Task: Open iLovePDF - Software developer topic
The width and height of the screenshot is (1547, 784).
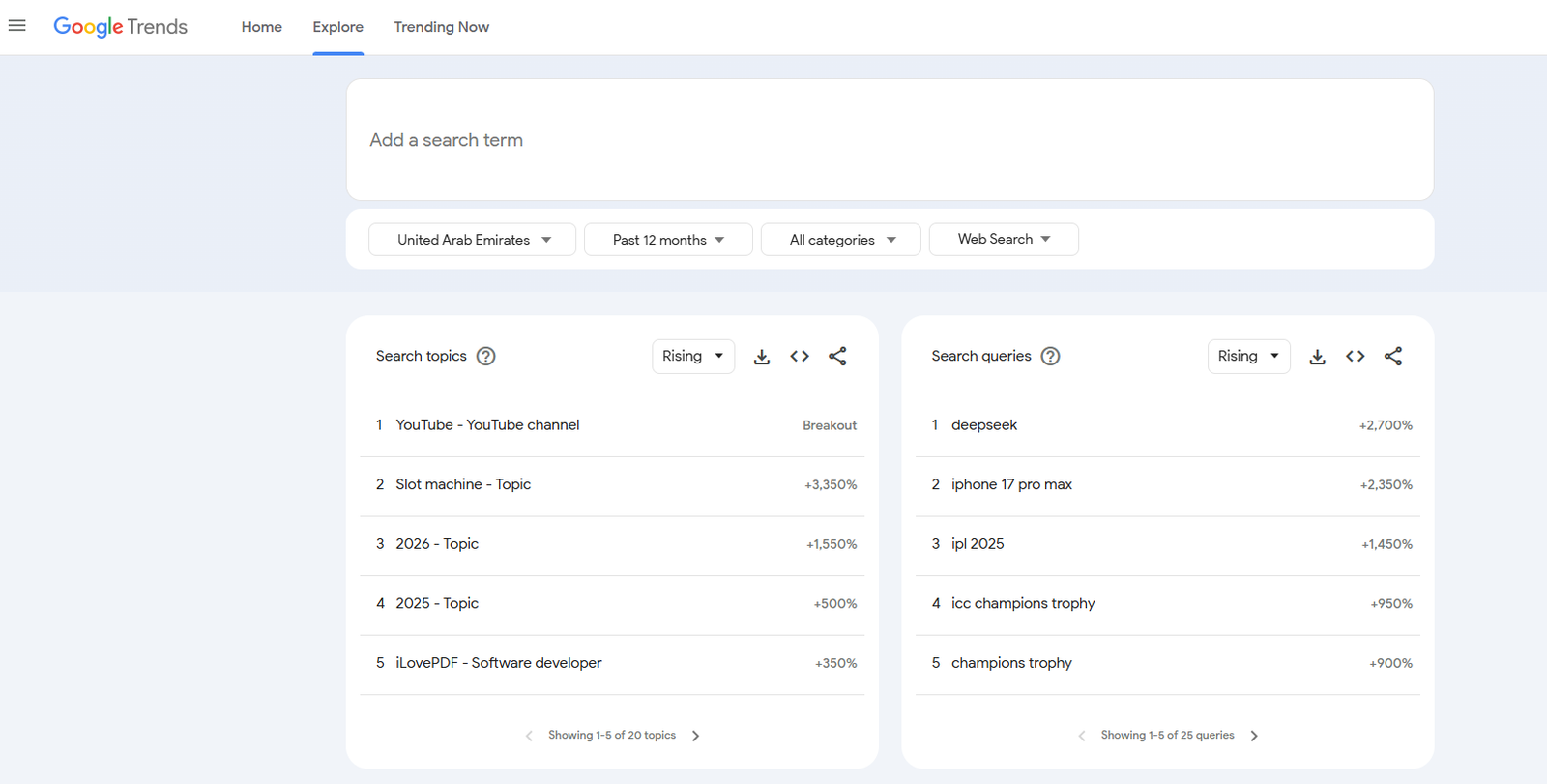Action: [x=612, y=663]
